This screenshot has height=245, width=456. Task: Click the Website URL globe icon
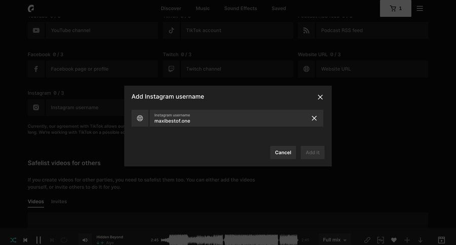(306, 69)
